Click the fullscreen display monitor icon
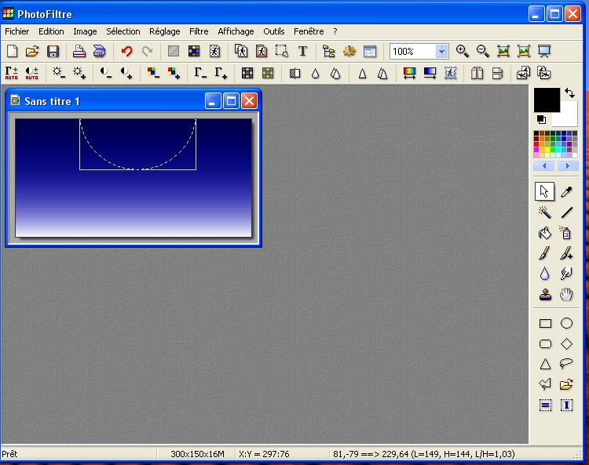This screenshot has width=589, height=465. (544, 51)
